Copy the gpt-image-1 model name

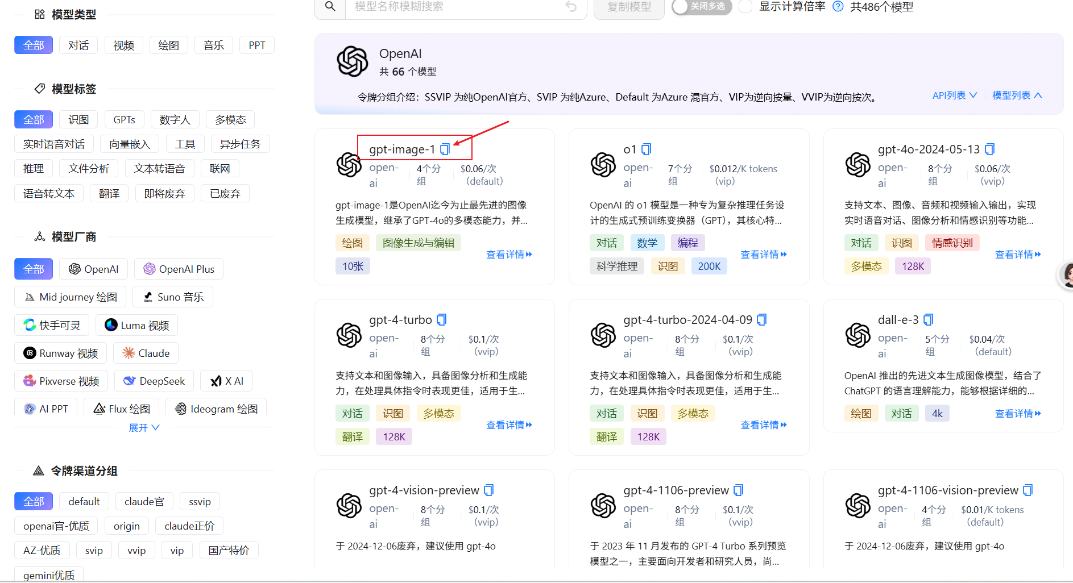point(445,149)
